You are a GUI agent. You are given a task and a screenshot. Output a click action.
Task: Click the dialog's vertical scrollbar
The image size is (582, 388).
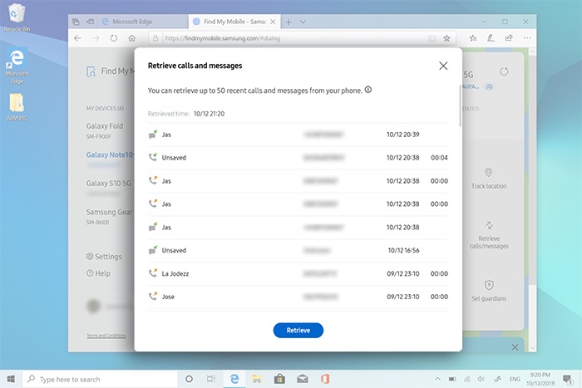(461, 106)
